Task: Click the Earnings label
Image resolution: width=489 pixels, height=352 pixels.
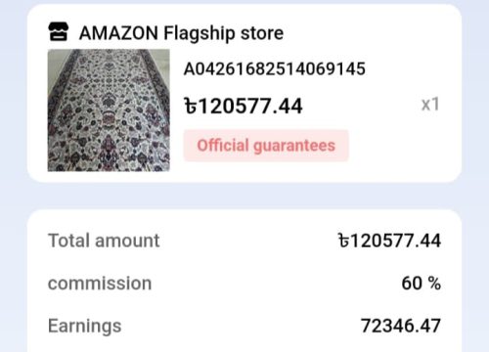Action: click(85, 326)
